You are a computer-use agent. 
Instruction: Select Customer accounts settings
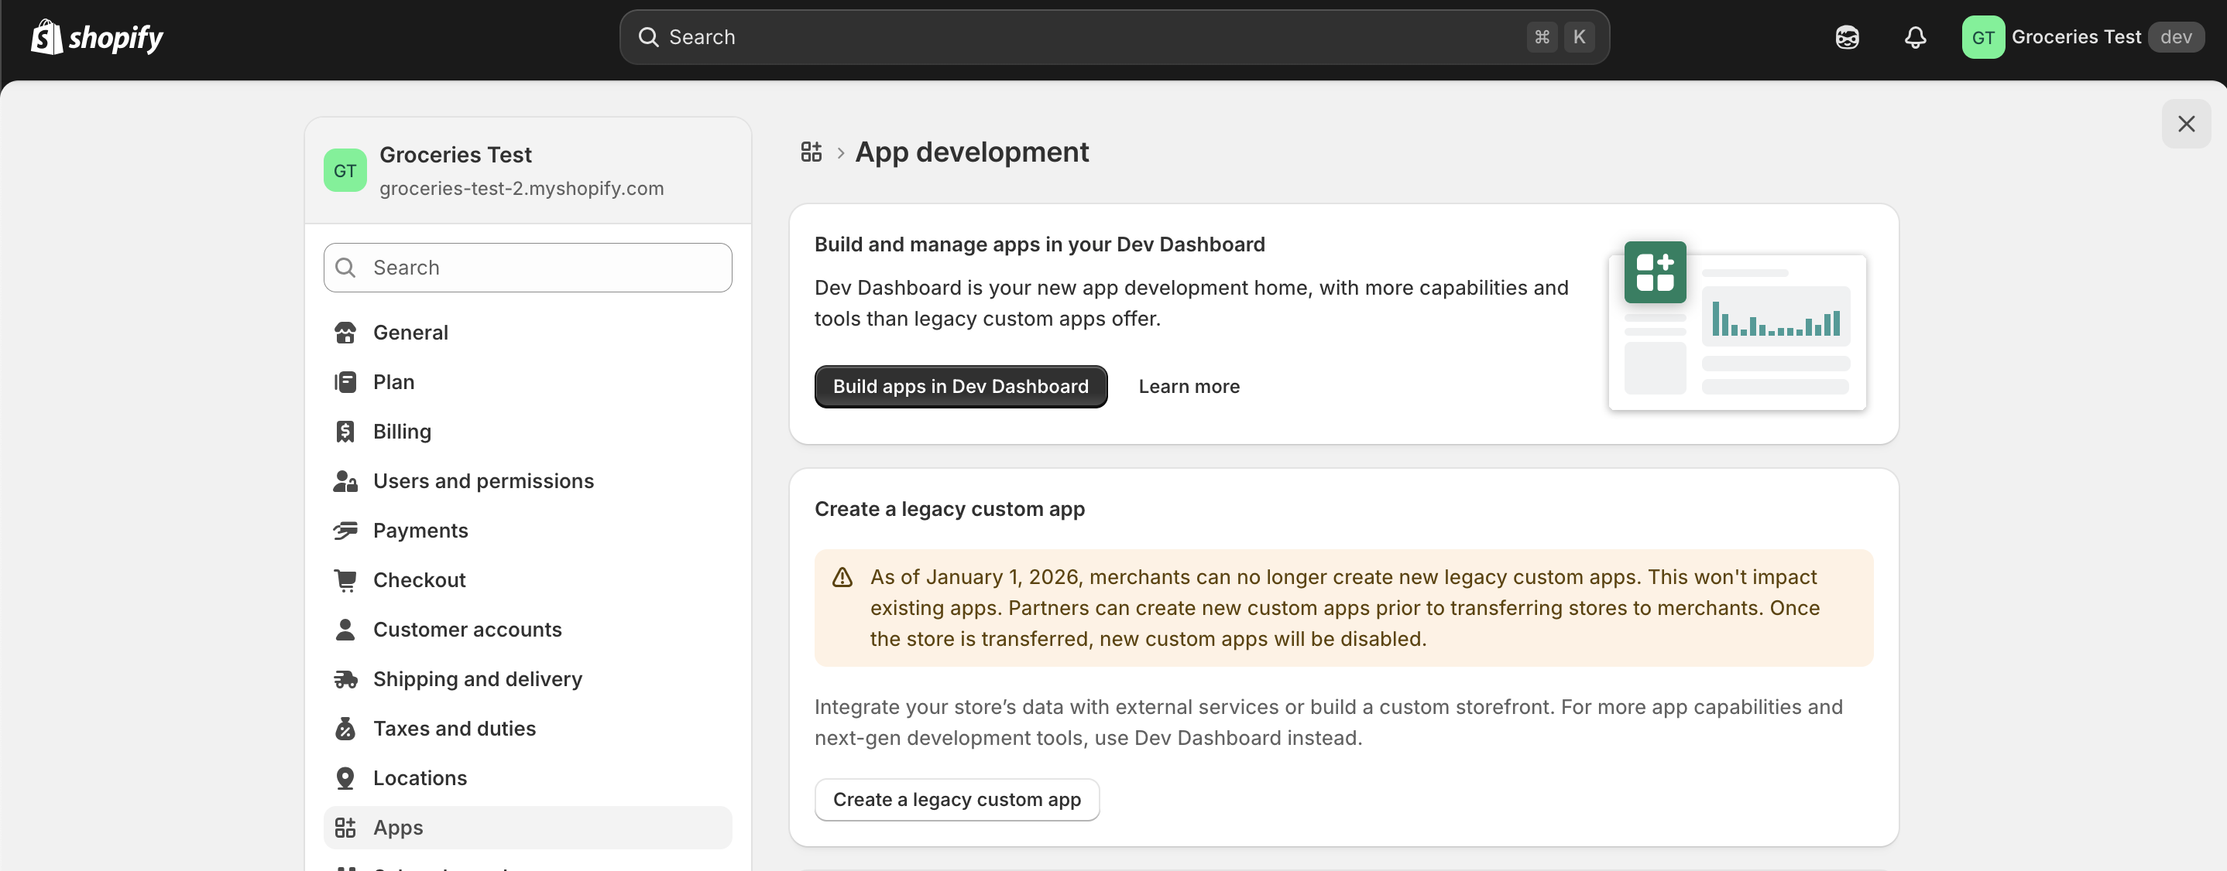coord(468,630)
